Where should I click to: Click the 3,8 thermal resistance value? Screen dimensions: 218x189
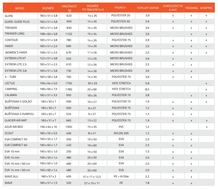147,95
